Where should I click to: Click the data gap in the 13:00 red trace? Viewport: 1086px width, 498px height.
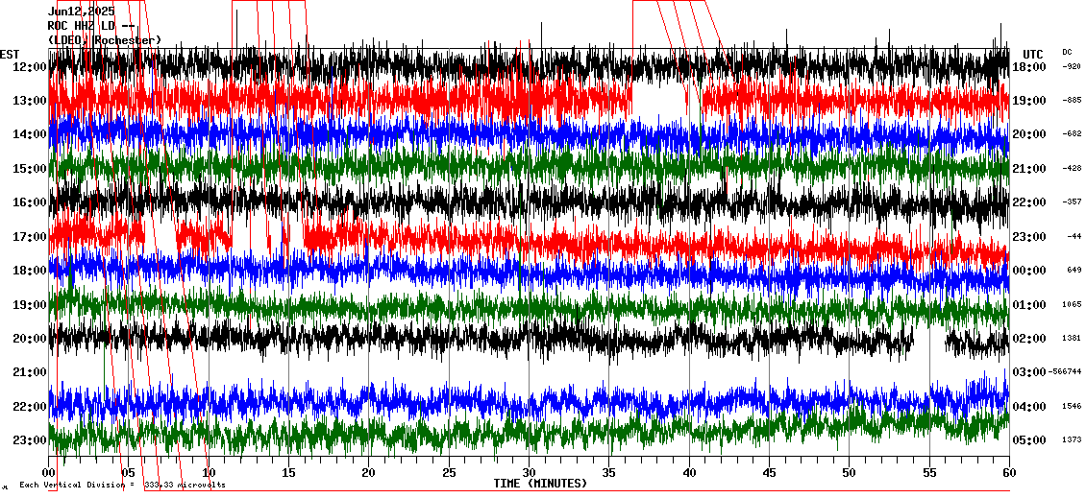[658, 100]
